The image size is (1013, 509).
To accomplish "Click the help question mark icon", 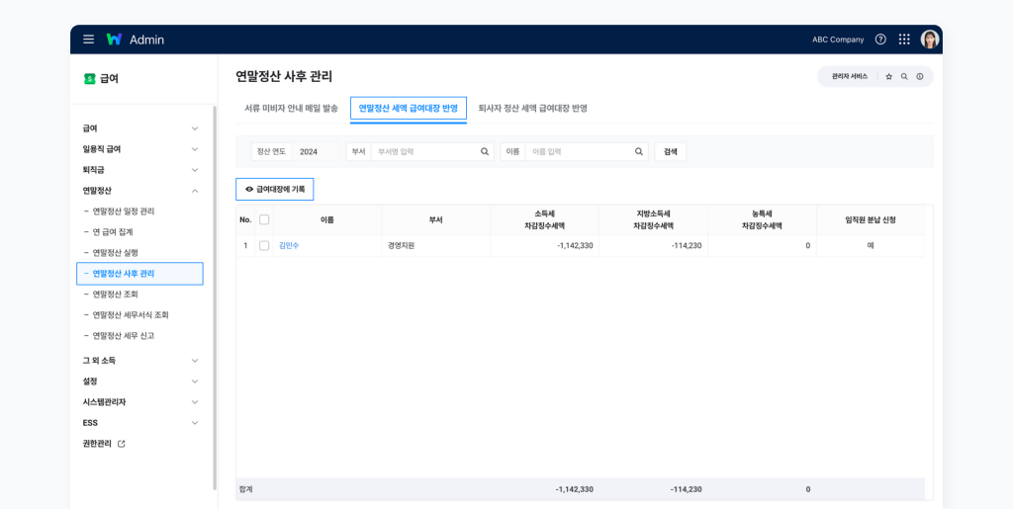I will [880, 40].
